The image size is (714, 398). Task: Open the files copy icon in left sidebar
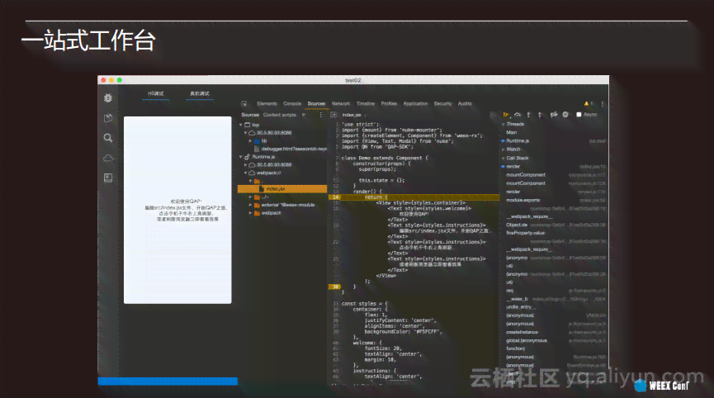(x=108, y=118)
